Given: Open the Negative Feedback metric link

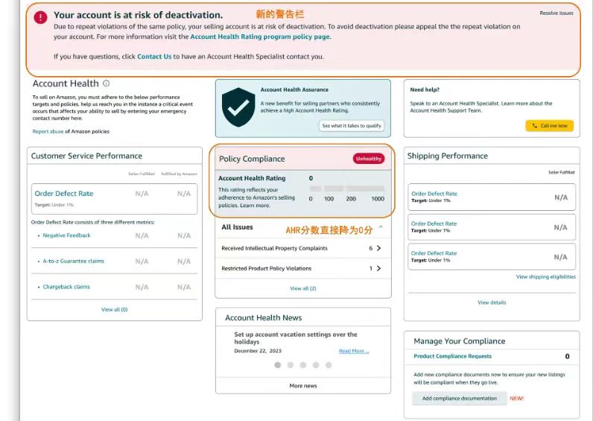Looking at the screenshot, I should [66, 235].
